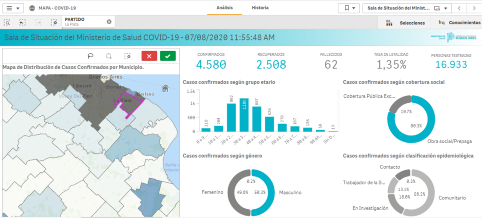Cancel the map selection with red X
482x218 pixels.
(149, 56)
